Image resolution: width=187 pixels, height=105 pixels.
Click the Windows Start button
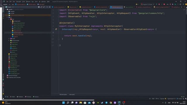click(x=64, y=103)
